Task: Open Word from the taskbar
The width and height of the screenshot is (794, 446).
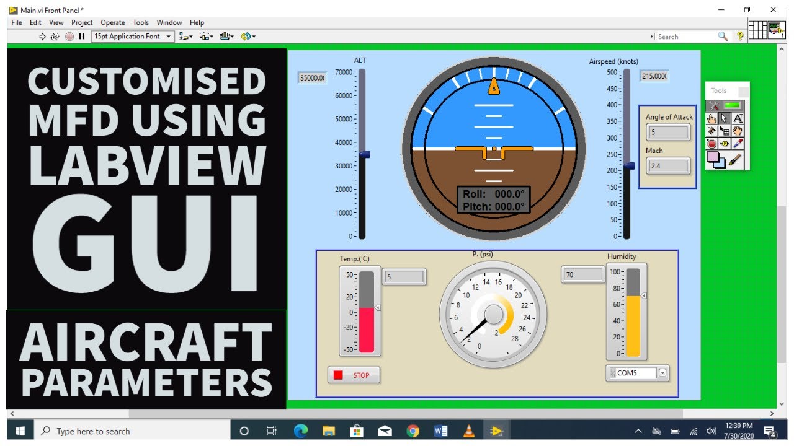Action: coord(441,431)
